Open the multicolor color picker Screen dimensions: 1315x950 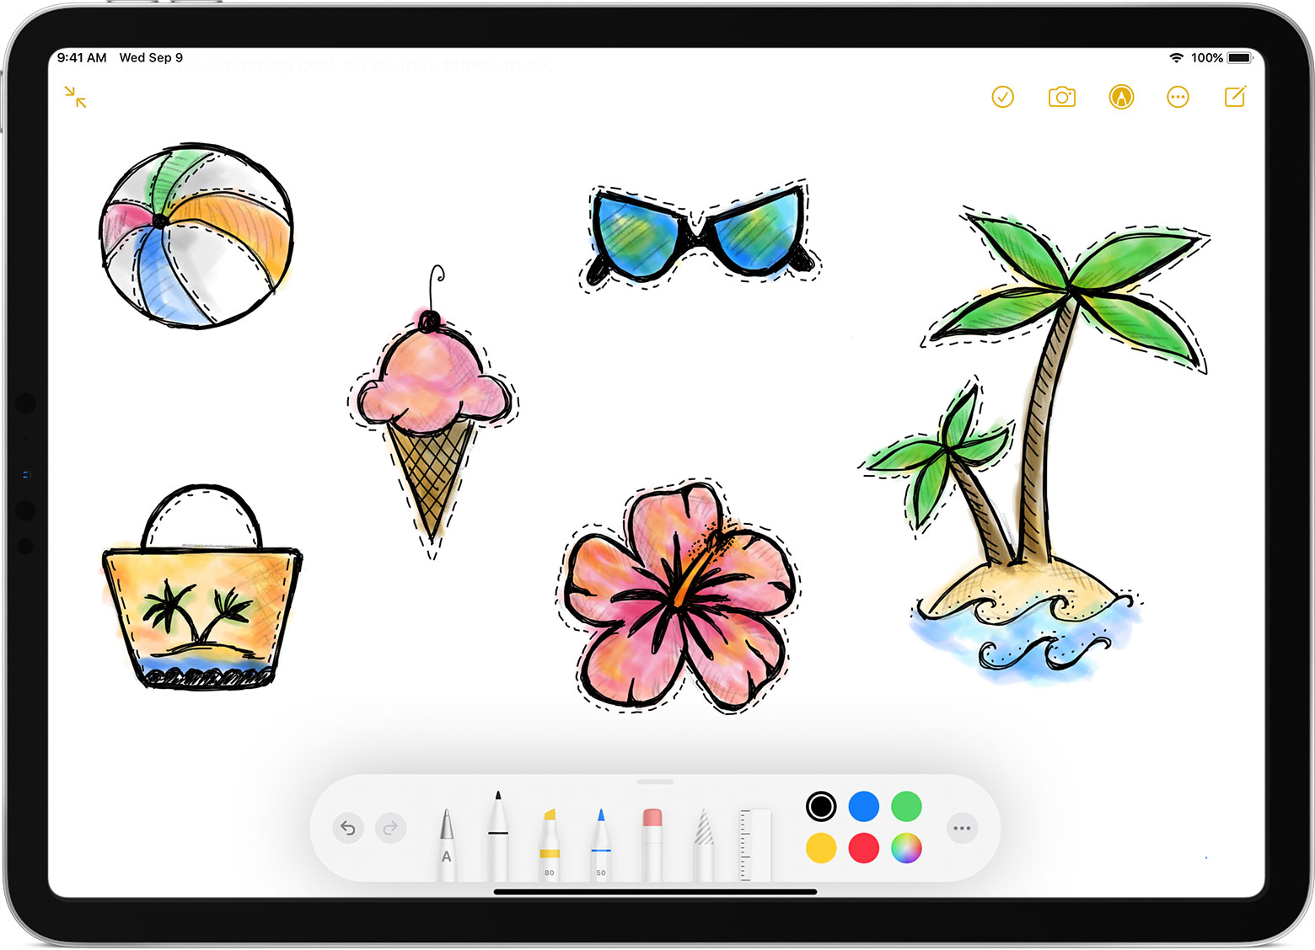[906, 849]
